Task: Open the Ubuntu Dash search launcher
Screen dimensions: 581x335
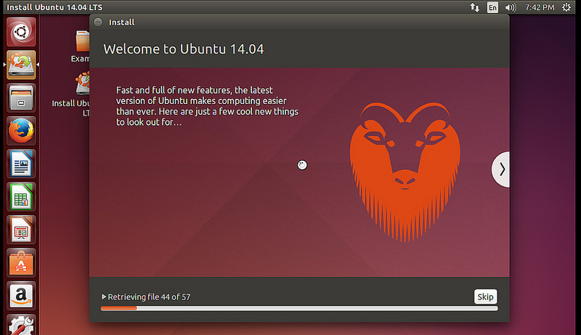Action: click(22, 31)
